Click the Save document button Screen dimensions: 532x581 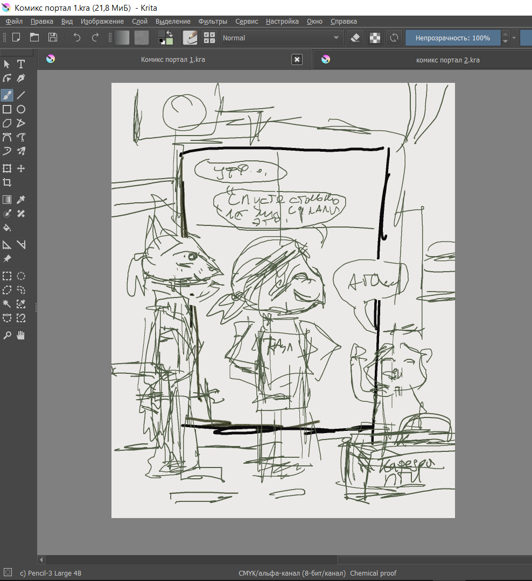pyautogui.click(x=53, y=37)
